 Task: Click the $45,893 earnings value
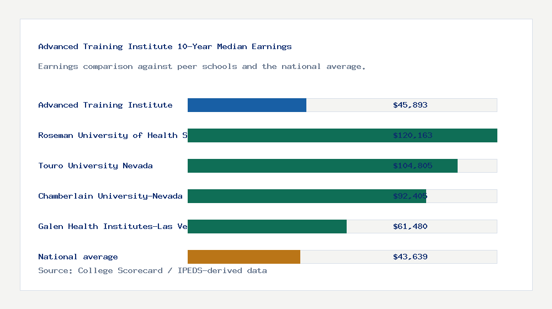click(x=410, y=105)
